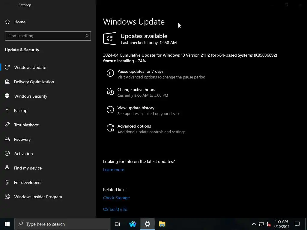Image resolution: width=307 pixels, height=230 pixels.
Task: Click the Backup arrow icon
Action: (x=7, y=110)
